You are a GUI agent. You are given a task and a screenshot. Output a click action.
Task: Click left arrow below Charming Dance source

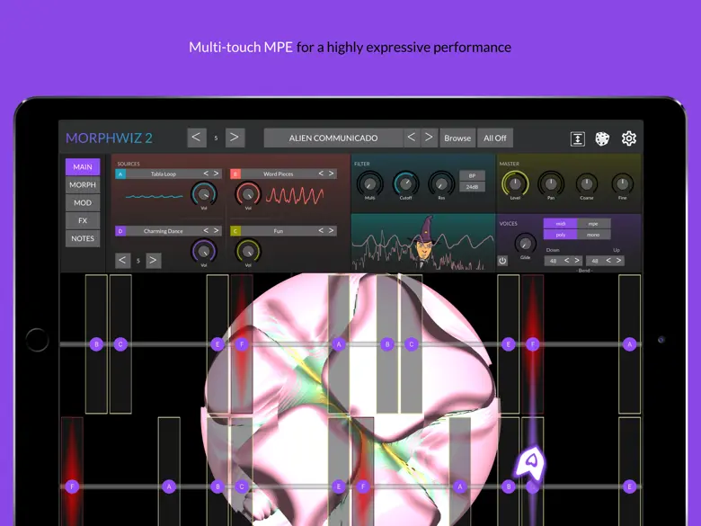(122, 261)
